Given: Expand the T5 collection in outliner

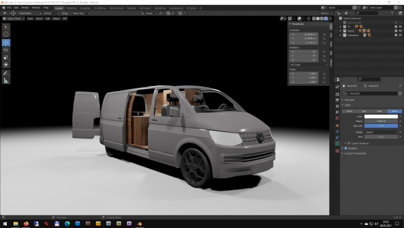Looking at the screenshot, I should 341,27.
